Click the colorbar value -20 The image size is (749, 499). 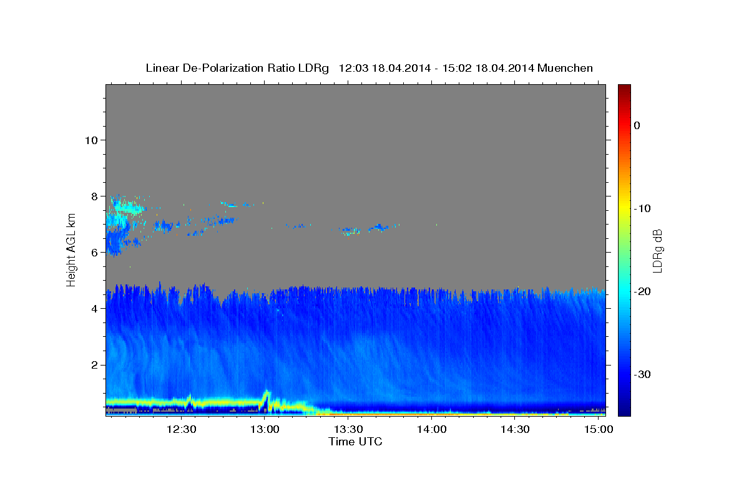643,291
